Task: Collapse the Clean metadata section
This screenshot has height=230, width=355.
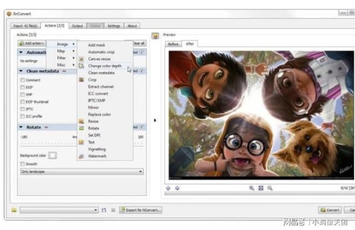Action: tap(21, 71)
